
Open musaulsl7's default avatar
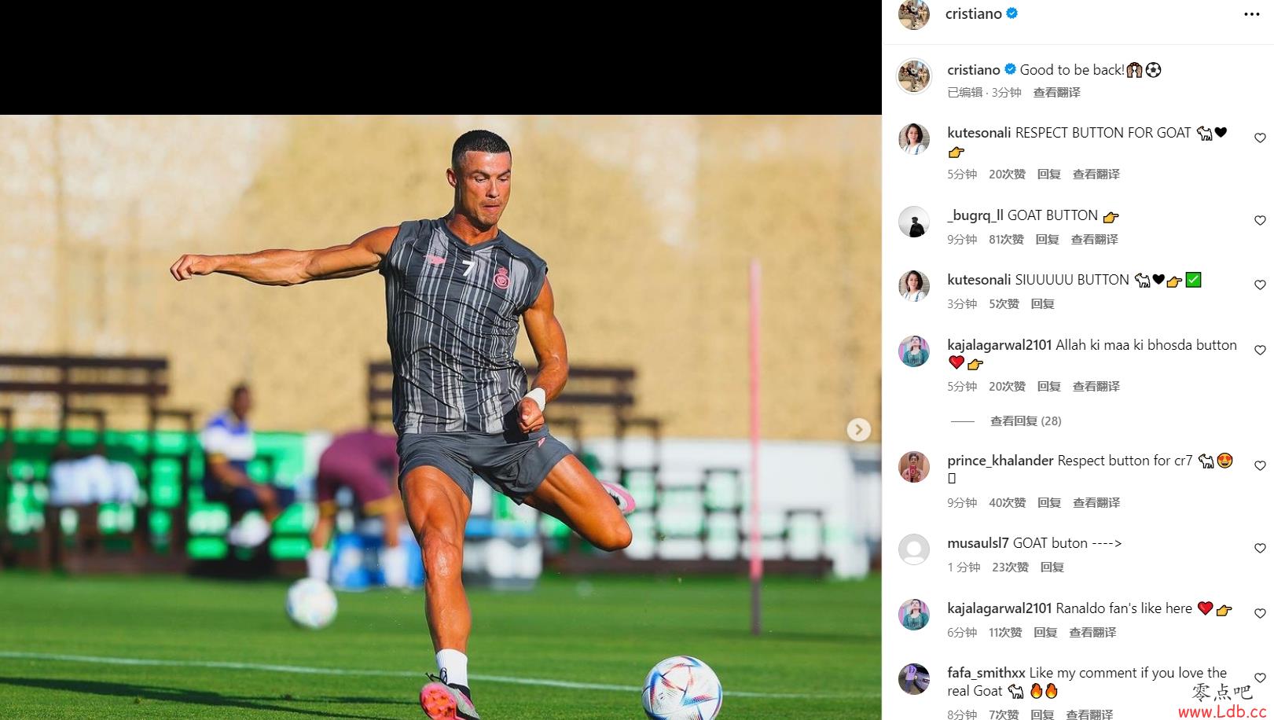click(914, 549)
